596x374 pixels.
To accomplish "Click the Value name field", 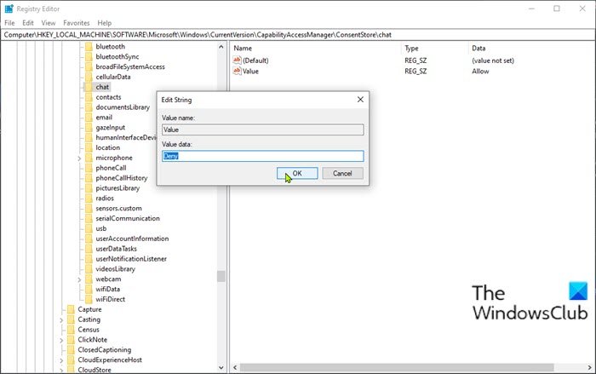I will click(262, 129).
